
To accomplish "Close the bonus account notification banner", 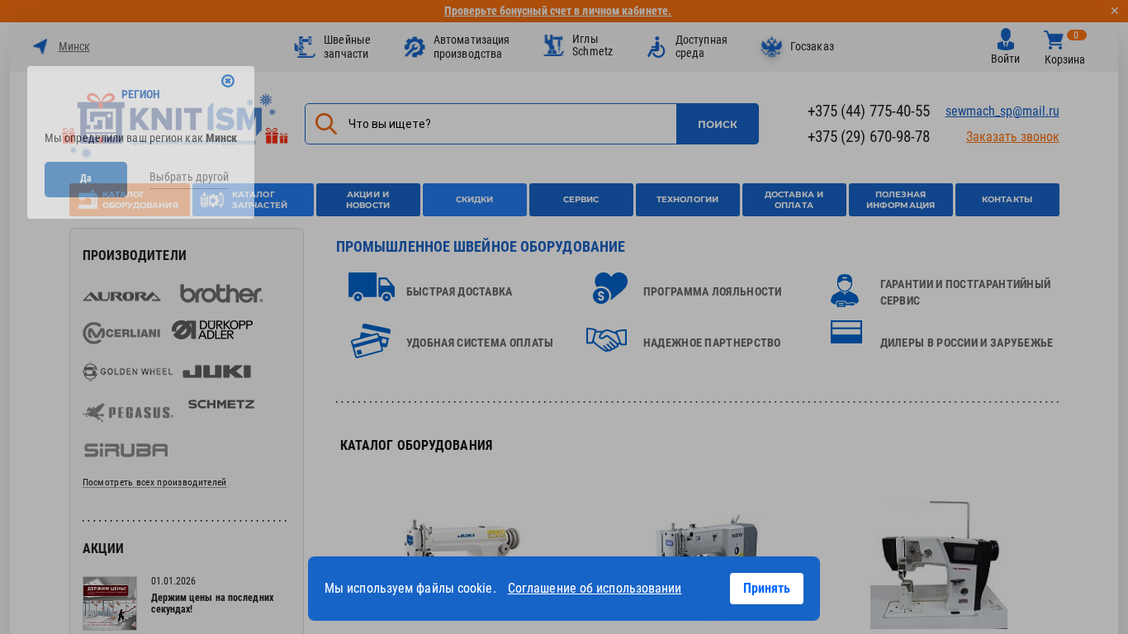I will tap(1114, 11).
